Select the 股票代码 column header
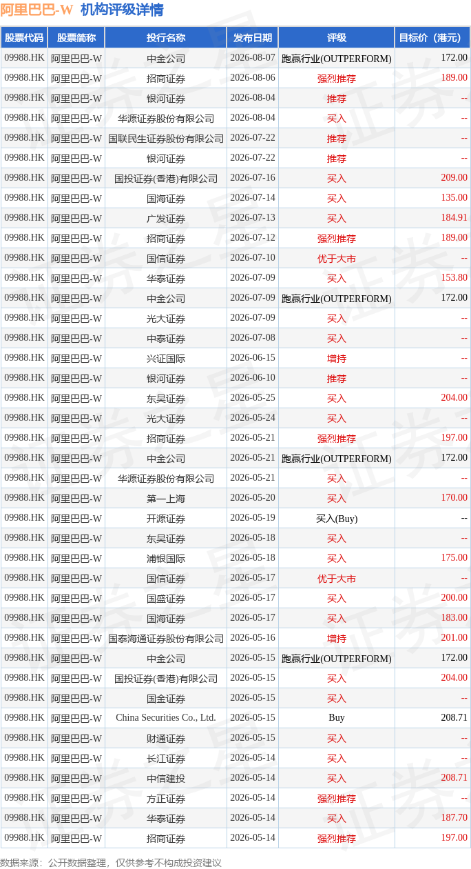 tap(24, 38)
